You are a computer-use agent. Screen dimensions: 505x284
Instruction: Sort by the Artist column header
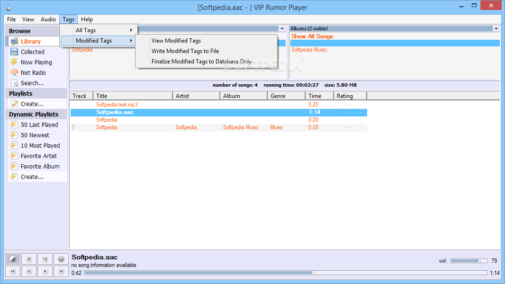pyautogui.click(x=196, y=96)
